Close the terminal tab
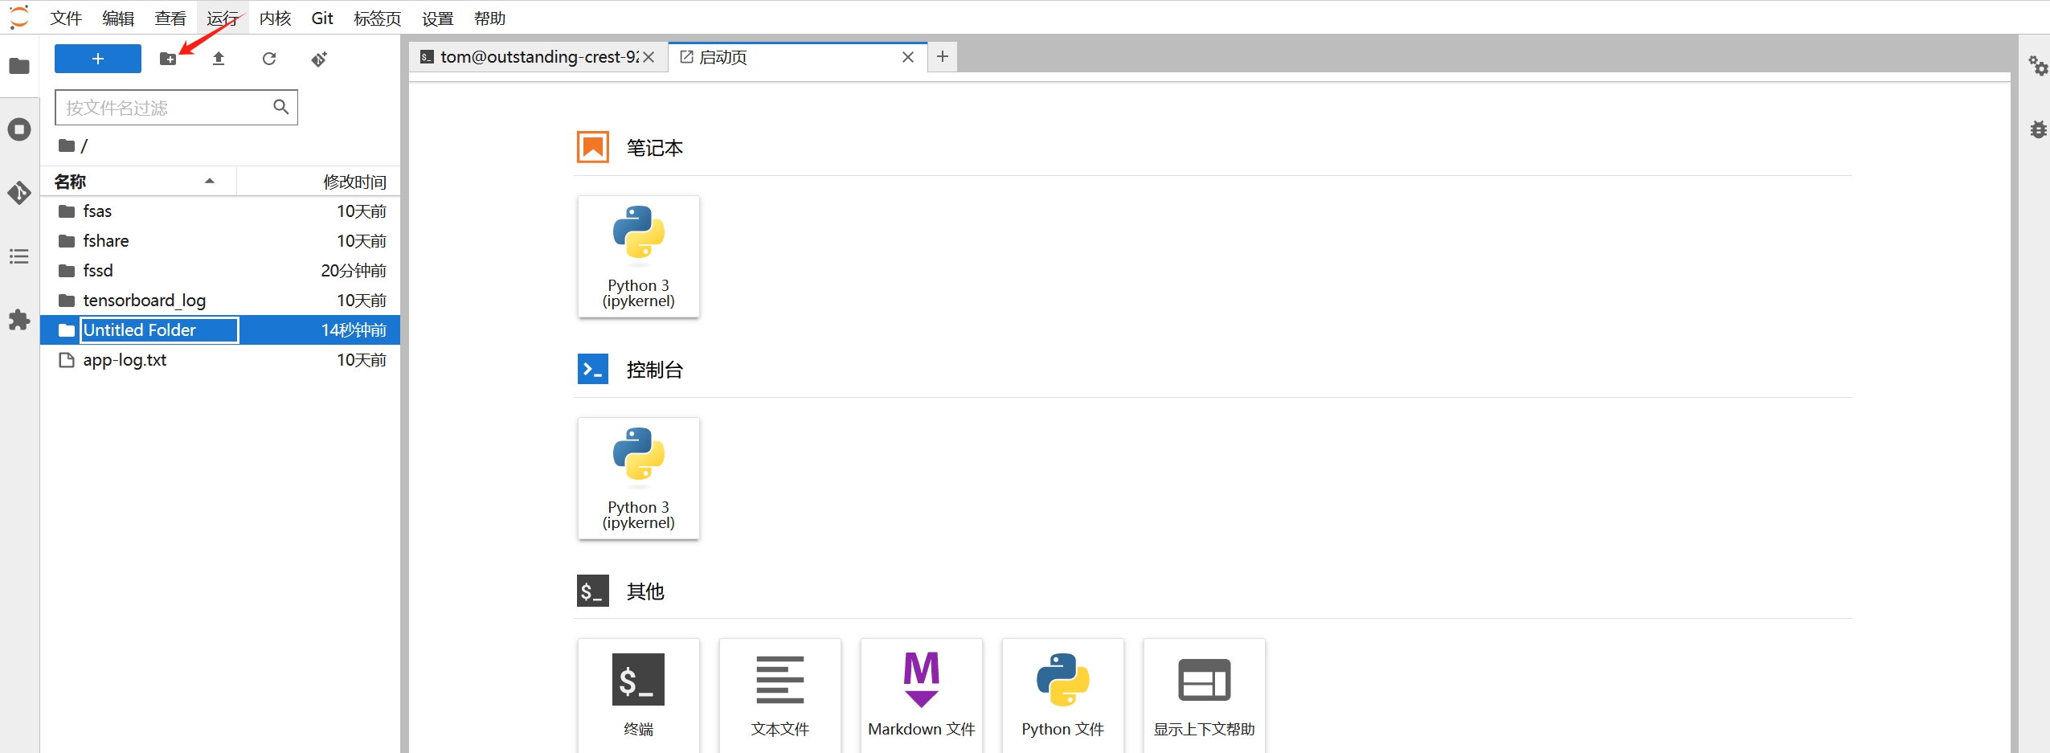The height and width of the screenshot is (753, 2050). (x=649, y=57)
